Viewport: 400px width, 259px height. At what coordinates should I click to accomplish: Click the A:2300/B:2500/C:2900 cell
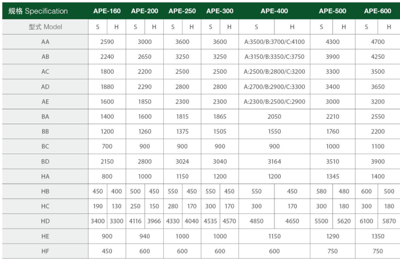click(x=274, y=101)
